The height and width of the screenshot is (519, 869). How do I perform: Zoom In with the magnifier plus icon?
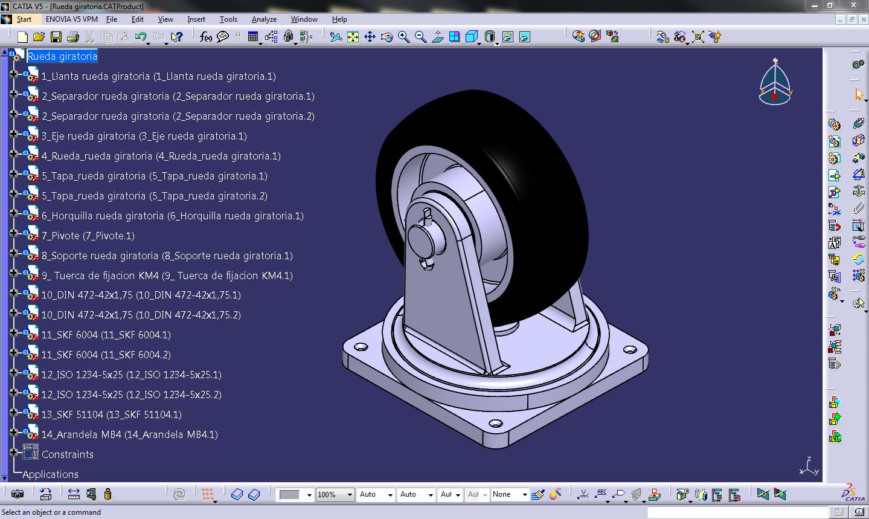403,37
